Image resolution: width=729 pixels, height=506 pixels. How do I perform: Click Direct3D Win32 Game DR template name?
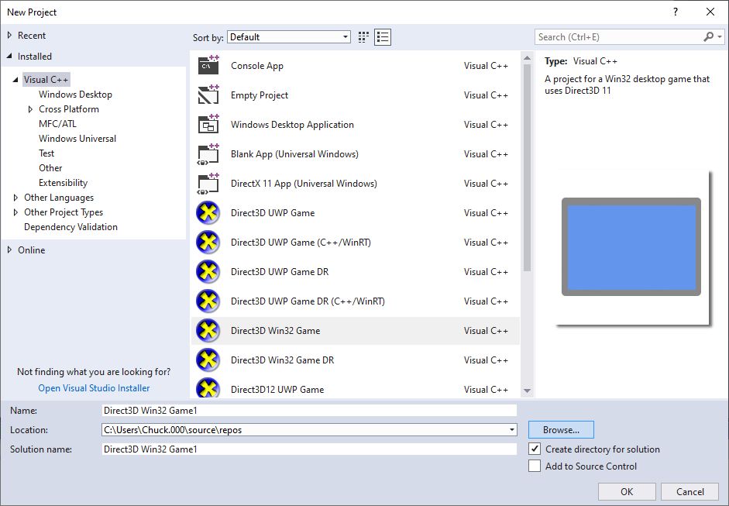tap(282, 360)
